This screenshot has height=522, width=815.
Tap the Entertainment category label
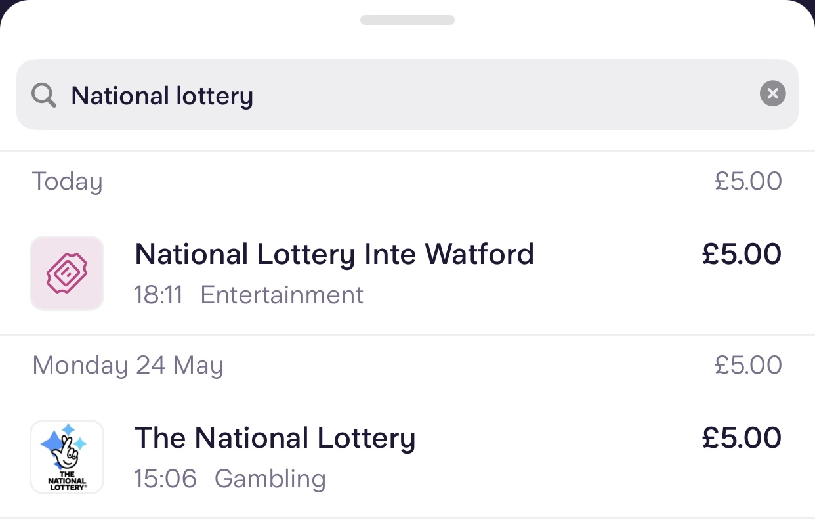tap(282, 295)
